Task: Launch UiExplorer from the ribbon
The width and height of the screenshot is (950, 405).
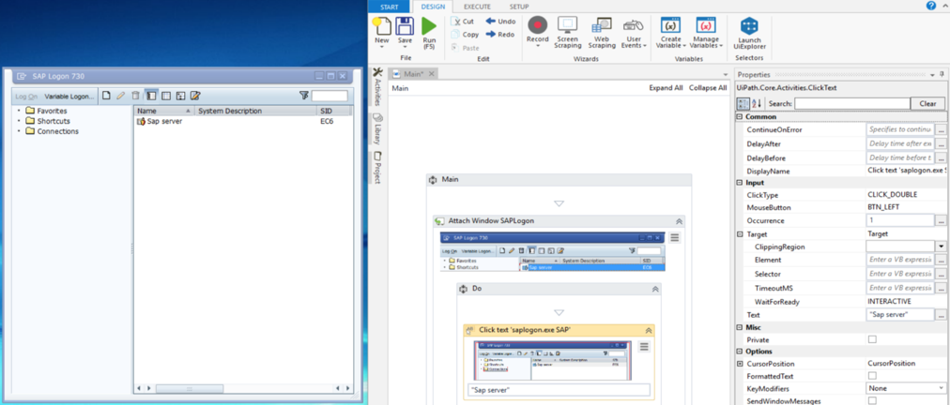Action: click(749, 26)
